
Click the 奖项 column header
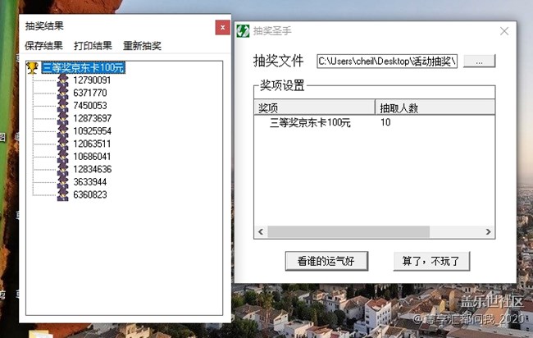(314, 107)
